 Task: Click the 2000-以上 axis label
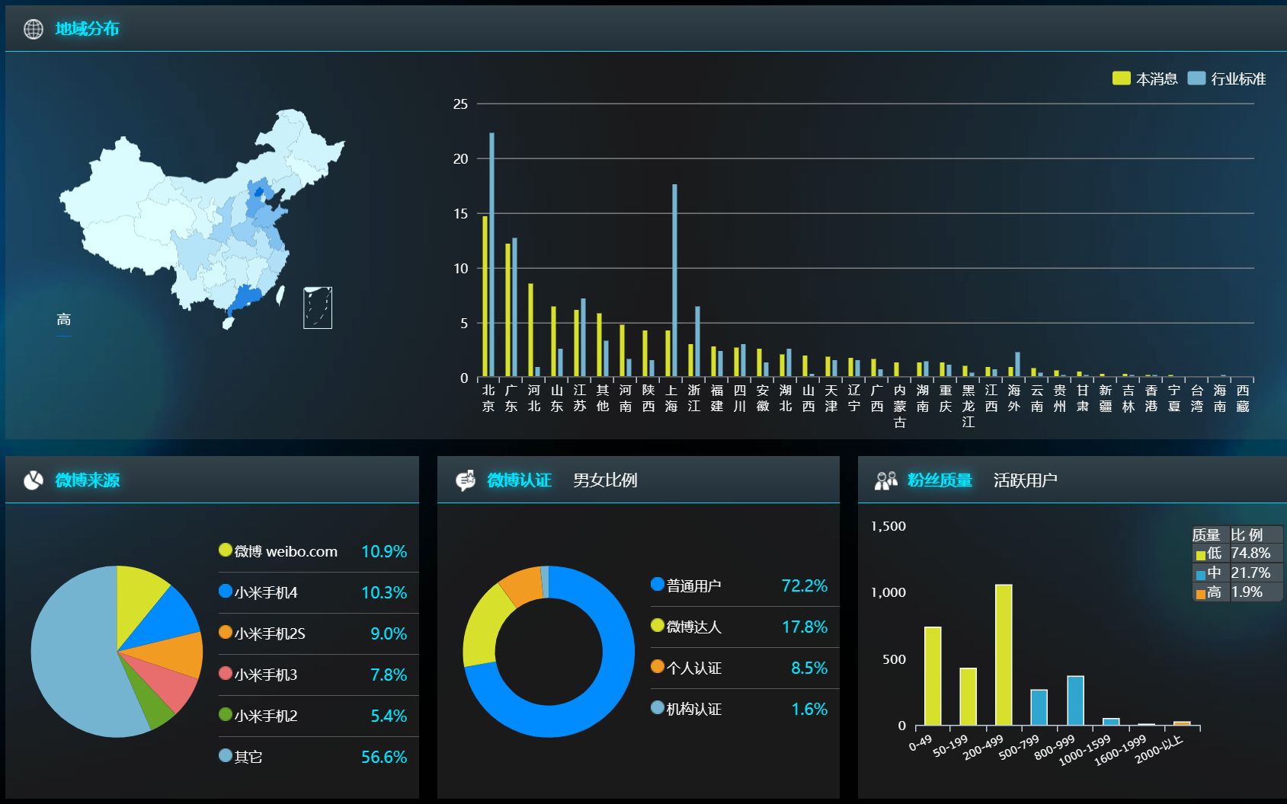(x=1161, y=749)
